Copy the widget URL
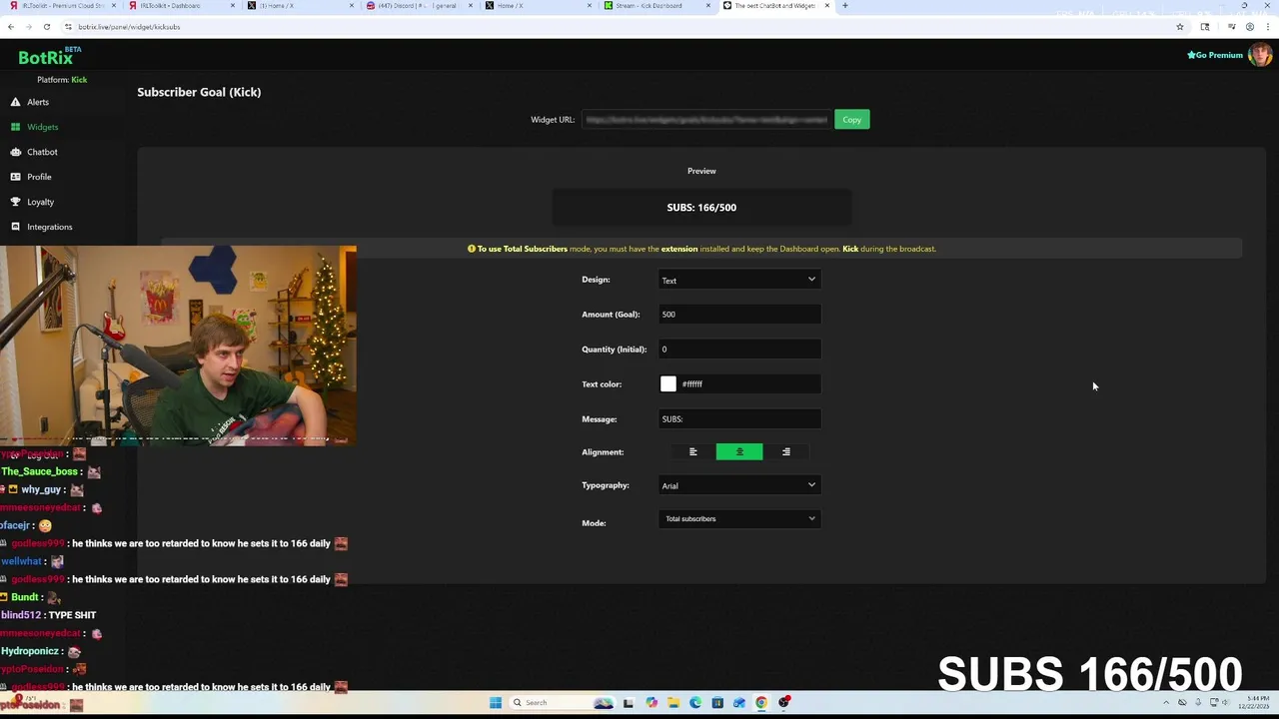 point(851,120)
